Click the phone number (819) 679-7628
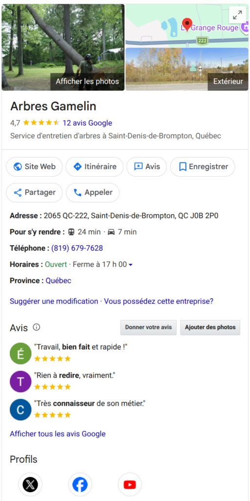Viewport: 250px width, 501px height. coord(77,248)
